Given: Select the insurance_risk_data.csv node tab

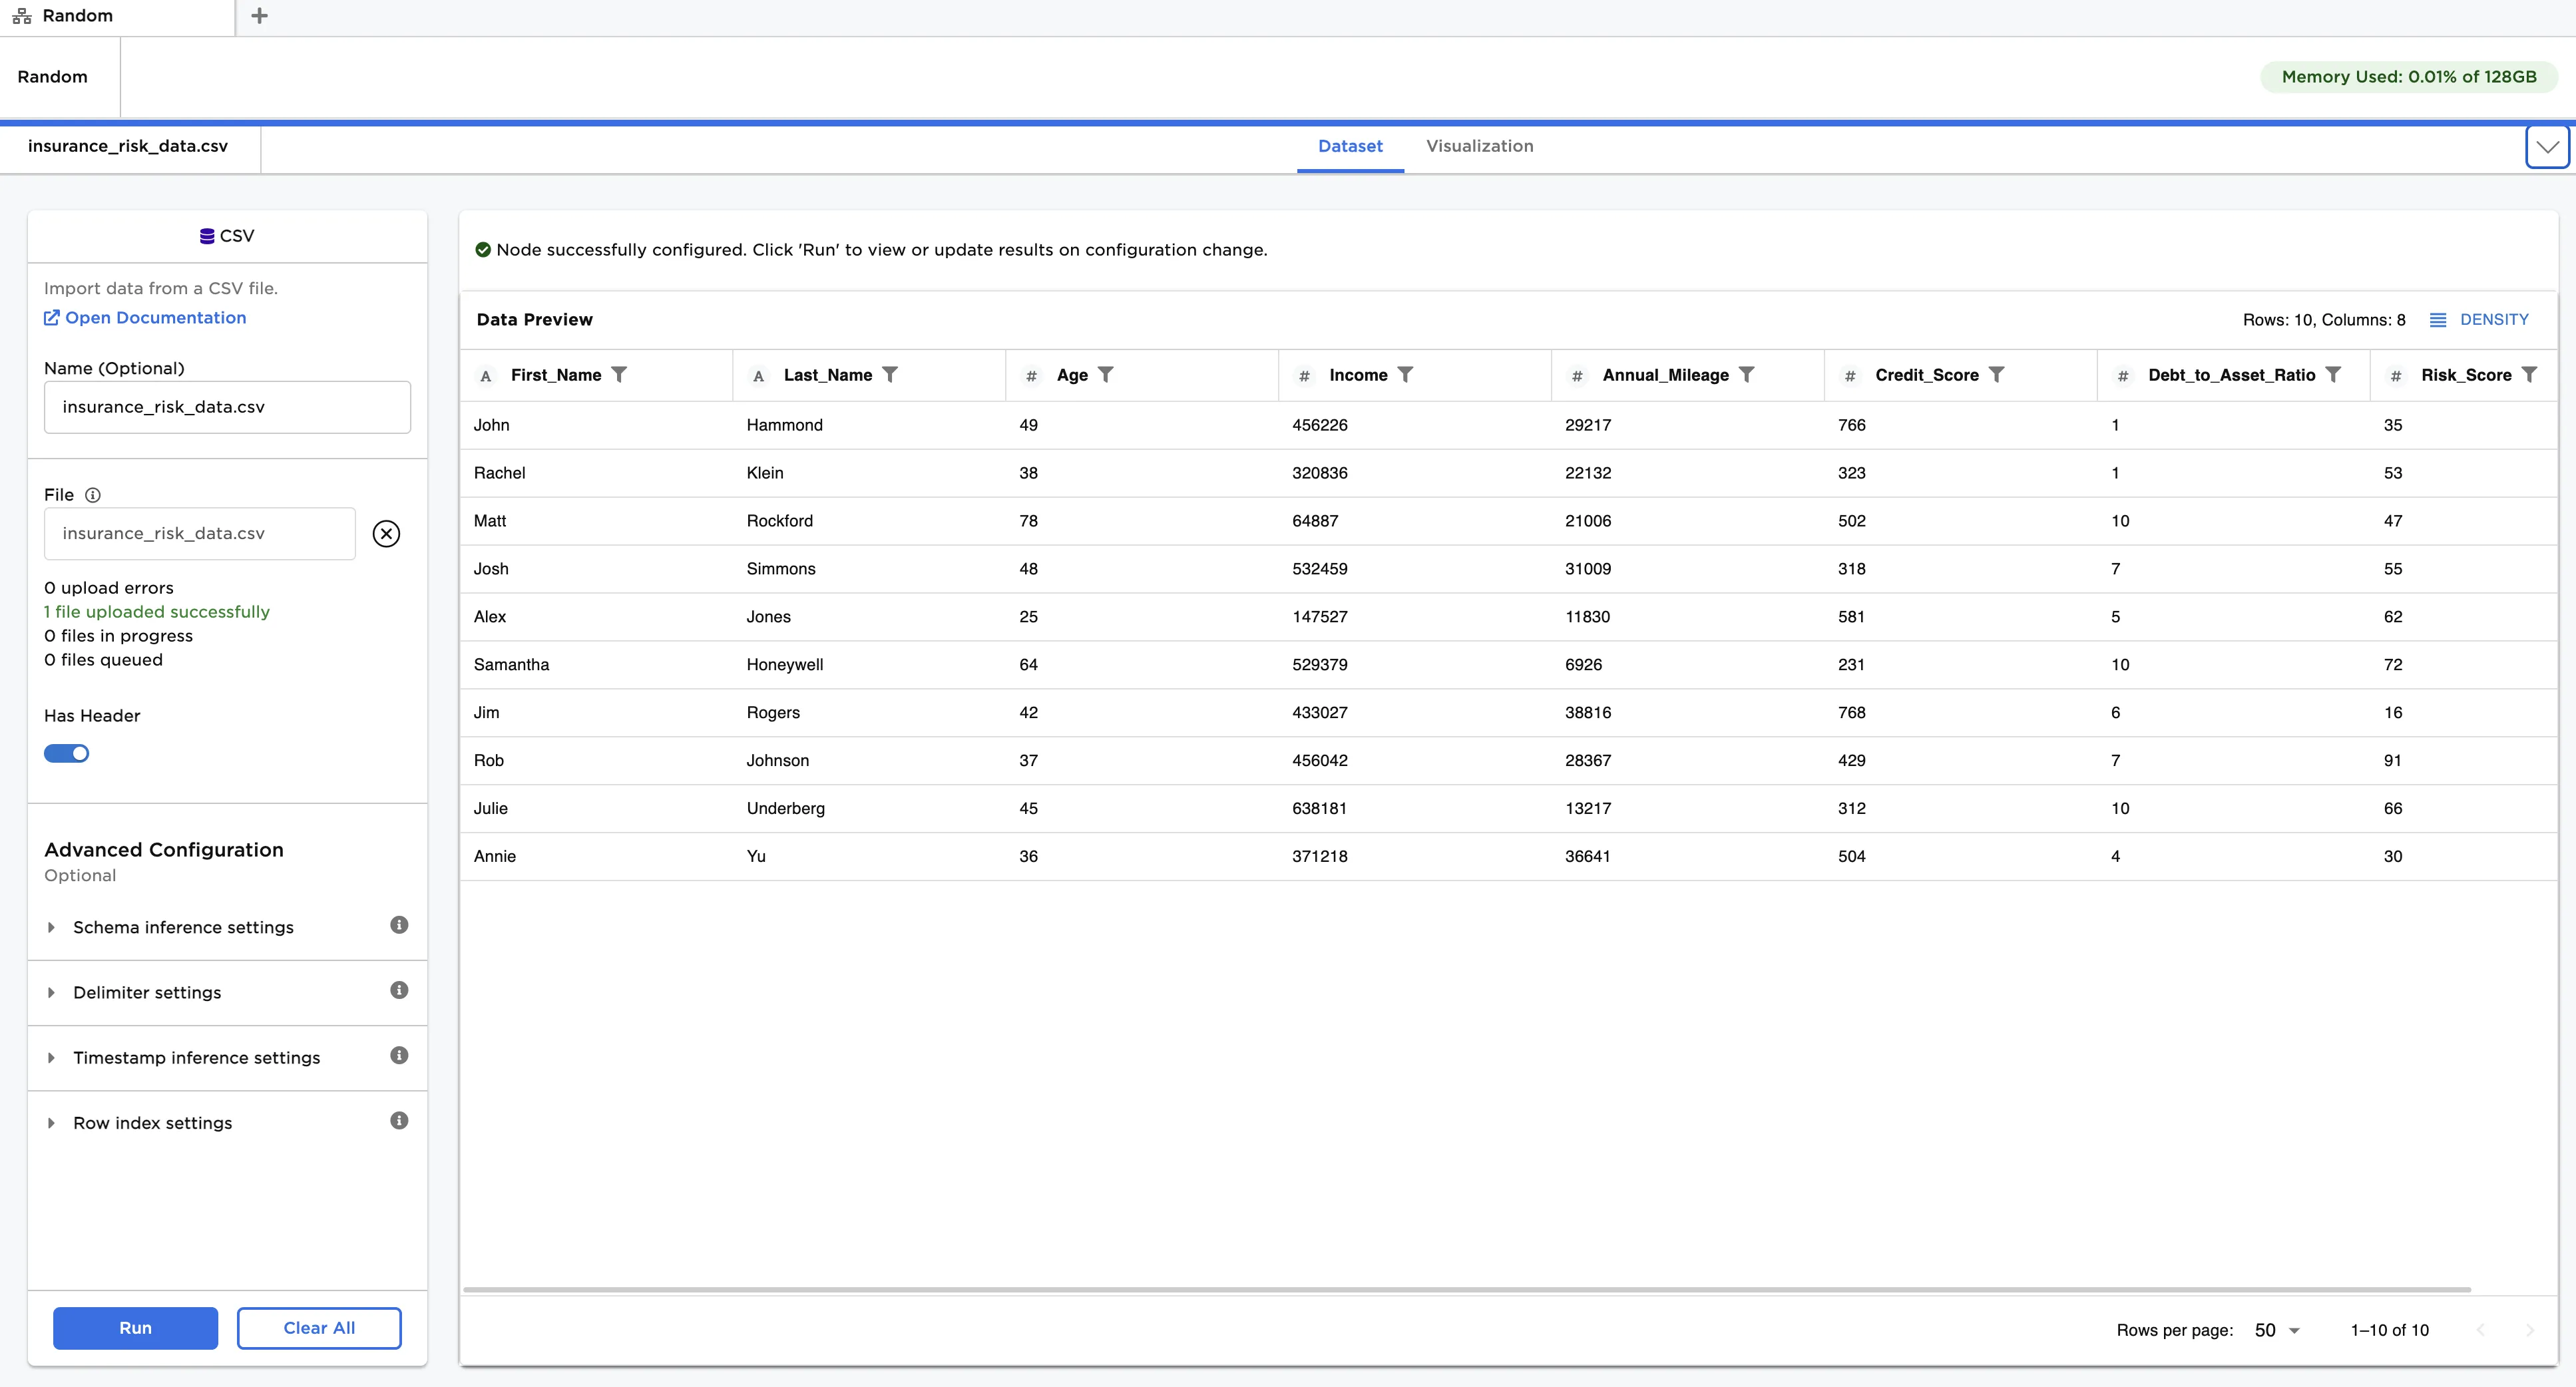Looking at the screenshot, I should pyautogui.click(x=129, y=146).
